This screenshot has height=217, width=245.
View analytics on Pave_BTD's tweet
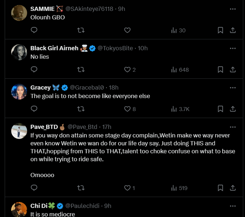point(179,188)
